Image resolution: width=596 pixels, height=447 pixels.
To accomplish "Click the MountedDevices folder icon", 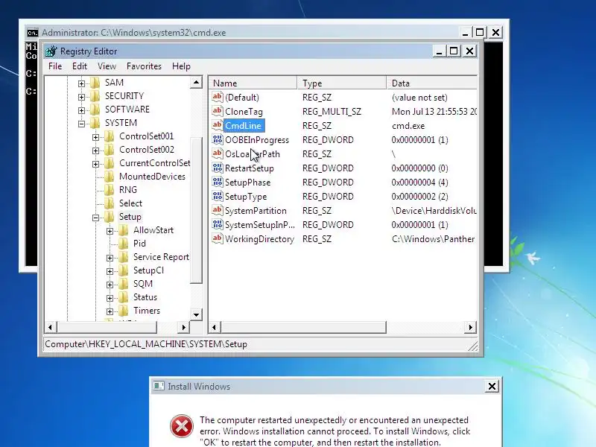I will [110, 177].
